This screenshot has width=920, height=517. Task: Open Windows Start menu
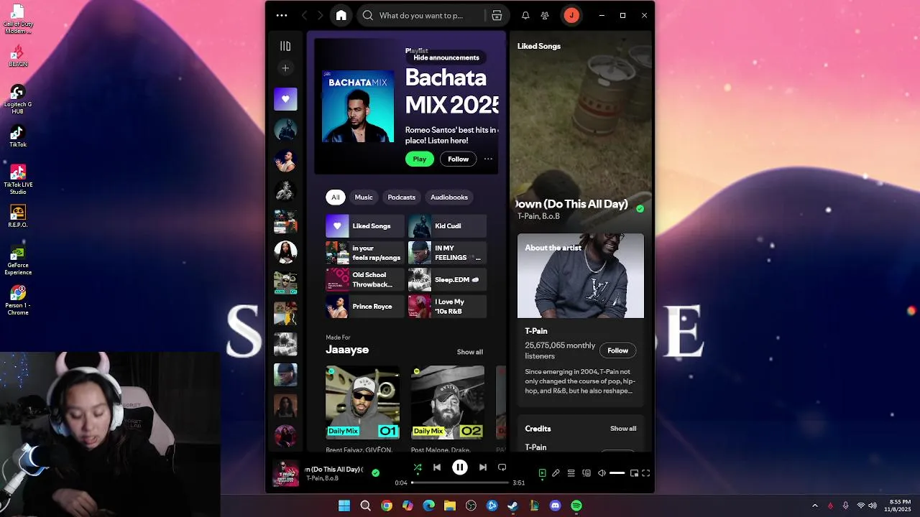pos(344,506)
